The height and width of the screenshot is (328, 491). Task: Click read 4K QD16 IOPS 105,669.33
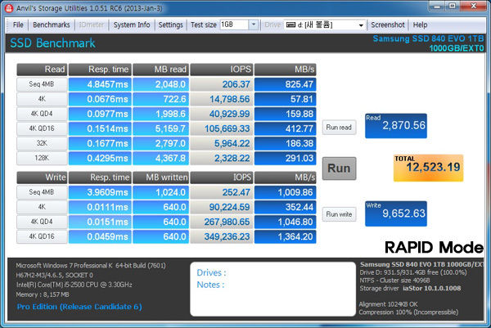222,128
